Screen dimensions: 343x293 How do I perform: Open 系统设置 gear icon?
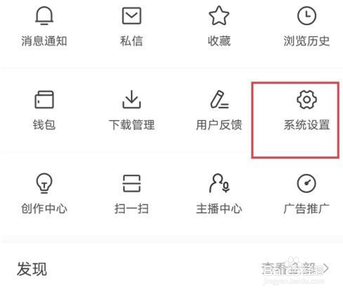pos(307,99)
